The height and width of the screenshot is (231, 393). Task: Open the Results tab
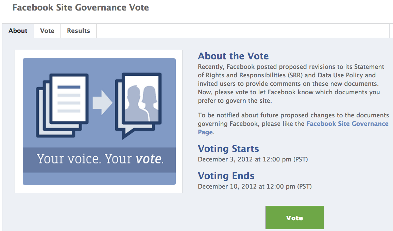tap(79, 31)
